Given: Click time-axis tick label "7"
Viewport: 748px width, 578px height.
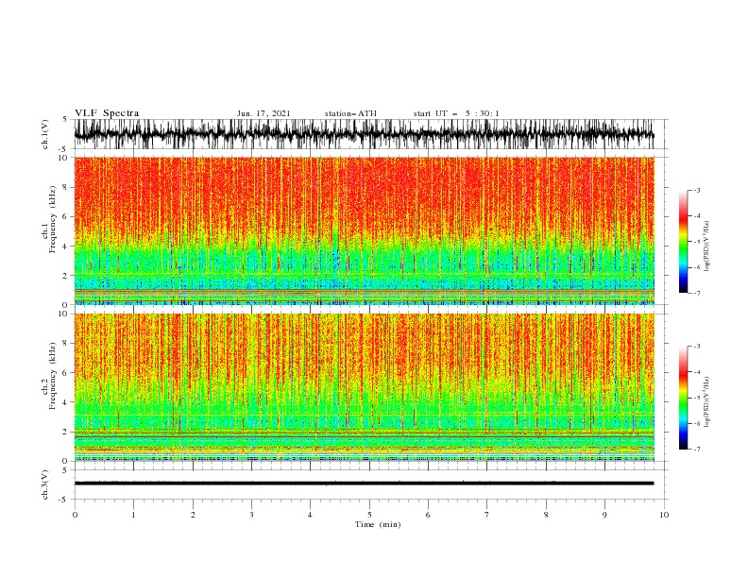Looking at the screenshot, I should coord(487,515).
